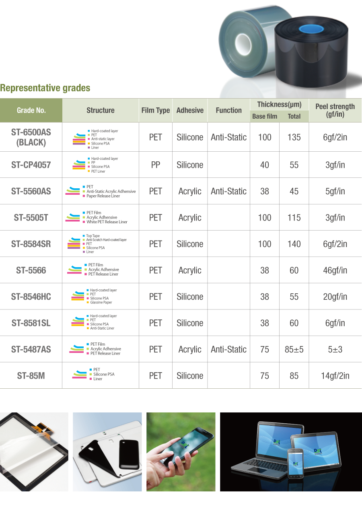Click the layer icon beside ST-5566 structure

click(x=74, y=270)
